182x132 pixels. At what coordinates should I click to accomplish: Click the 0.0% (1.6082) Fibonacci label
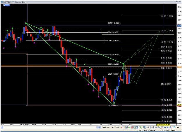(166, 84)
